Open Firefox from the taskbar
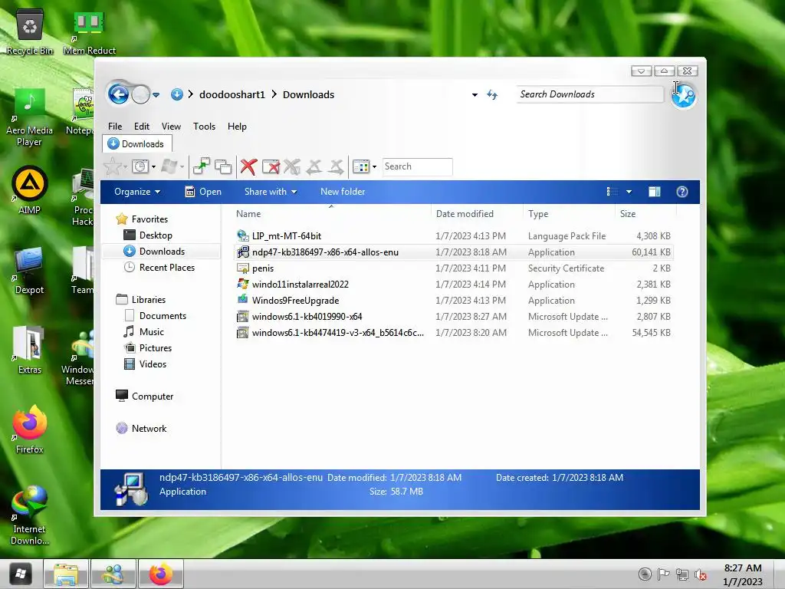 tap(161, 574)
